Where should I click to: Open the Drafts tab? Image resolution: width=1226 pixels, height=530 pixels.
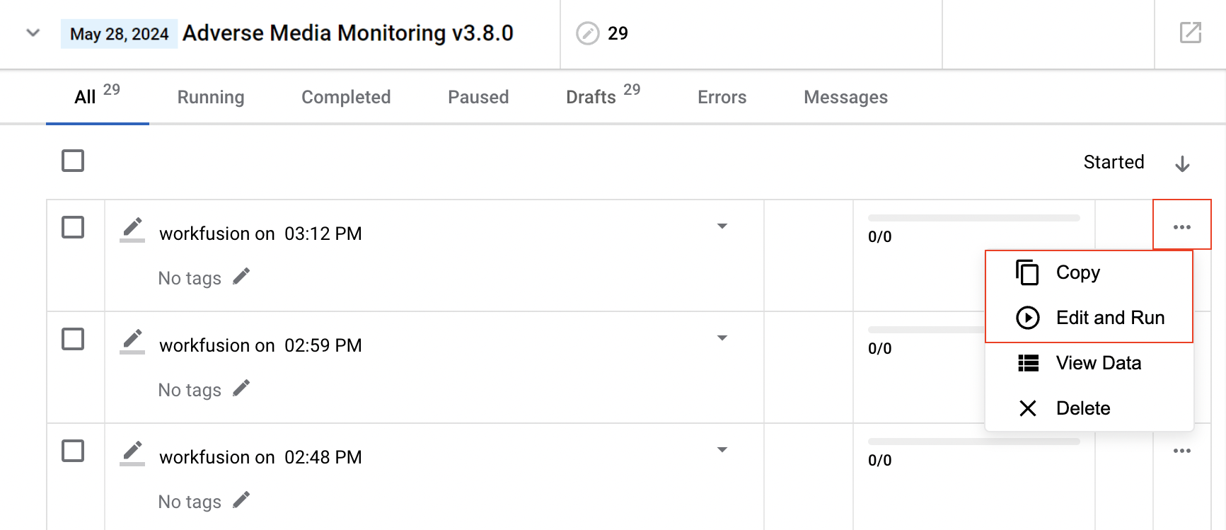(x=603, y=96)
